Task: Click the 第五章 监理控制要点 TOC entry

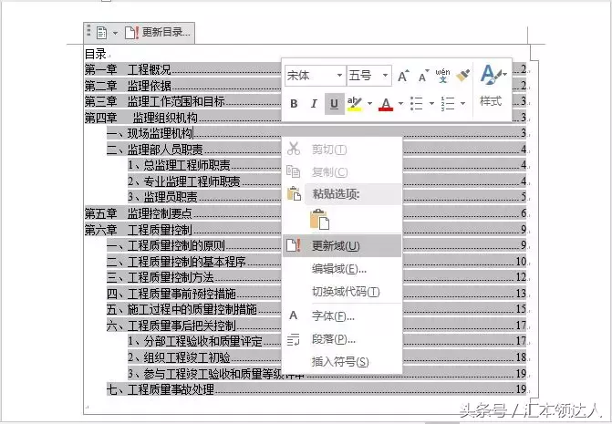Action: click(139, 213)
